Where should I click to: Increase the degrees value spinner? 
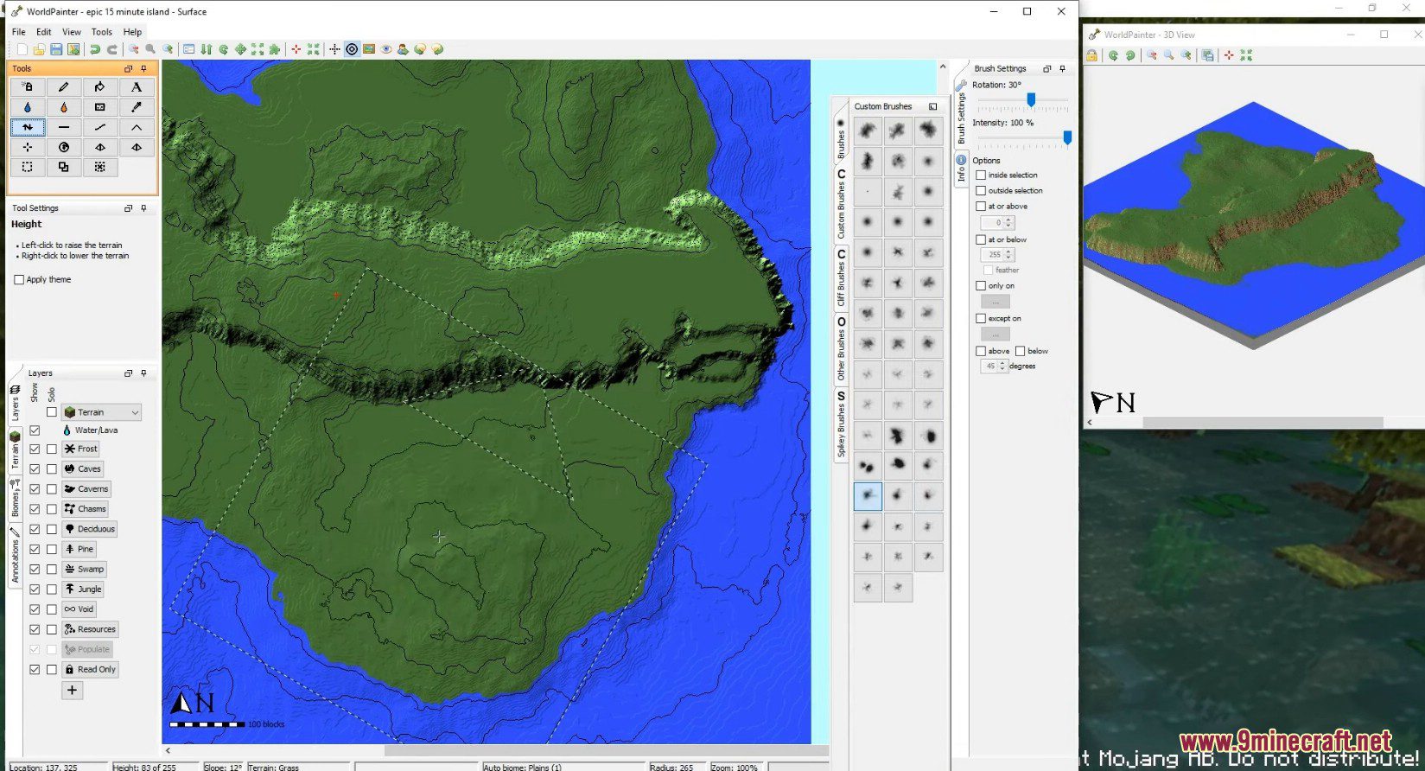pos(1002,363)
